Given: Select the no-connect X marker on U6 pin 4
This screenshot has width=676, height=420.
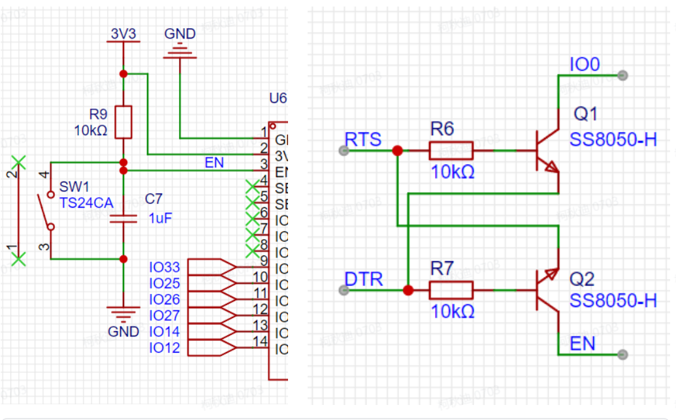Looking at the screenshot, I should click(x=251, y=186).
